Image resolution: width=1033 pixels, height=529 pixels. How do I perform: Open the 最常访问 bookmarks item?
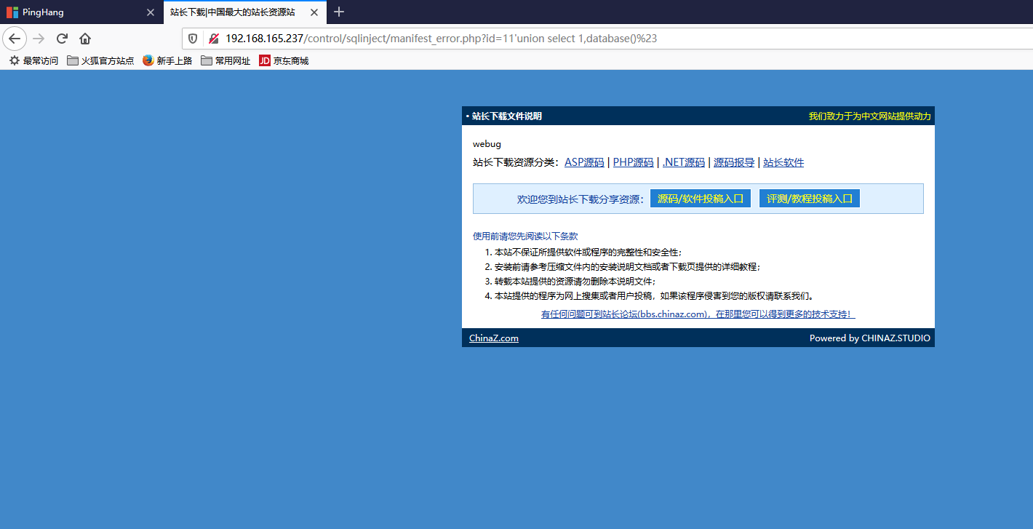point(33,61)
